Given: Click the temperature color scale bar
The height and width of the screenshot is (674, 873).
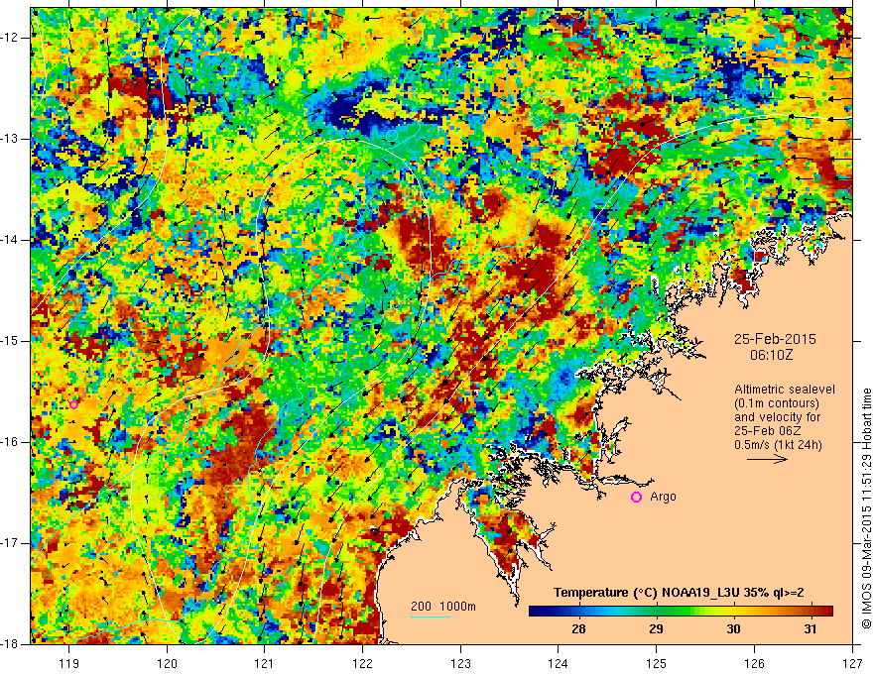Looking at the screenshot, I should tap(681, 611).
